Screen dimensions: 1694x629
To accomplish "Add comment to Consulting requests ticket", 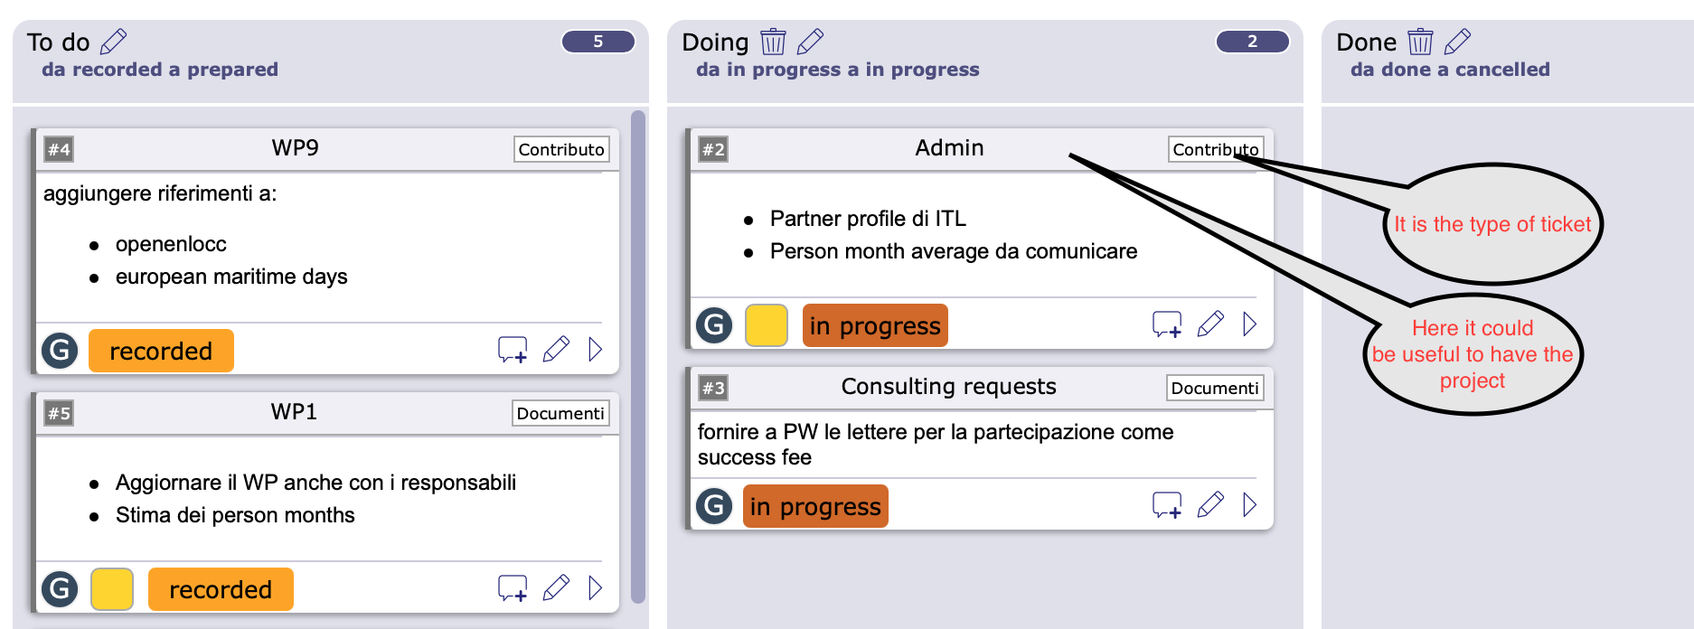I will coord(1167,504).
